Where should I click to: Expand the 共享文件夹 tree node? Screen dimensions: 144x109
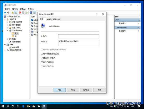pos(8,28)
